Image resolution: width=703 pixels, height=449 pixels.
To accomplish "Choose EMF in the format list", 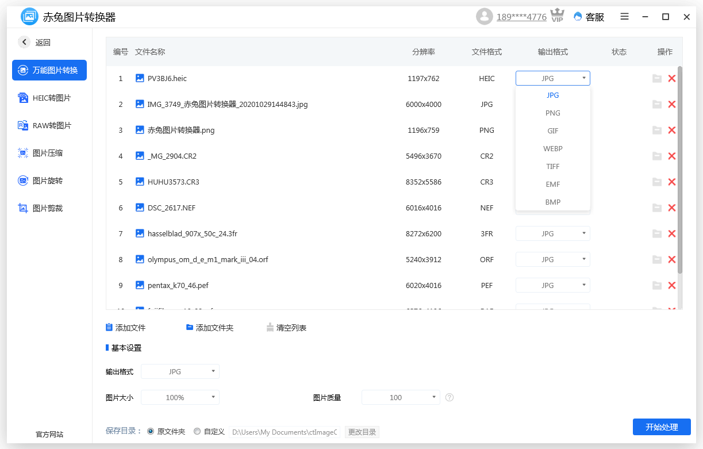I will tap(553, 185).
